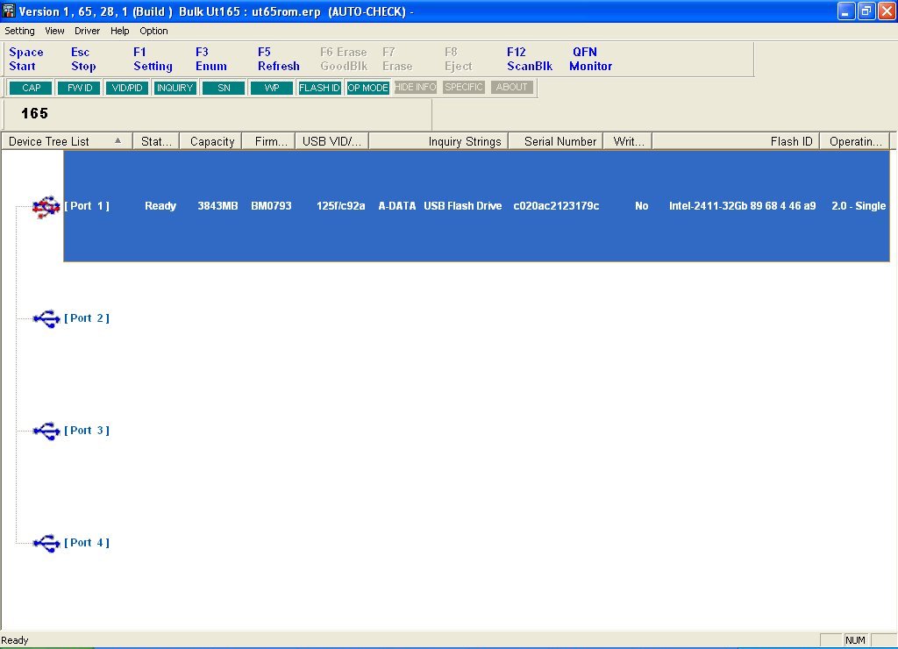
Task: Click the 165 controller label
Action: coord(34,113)
